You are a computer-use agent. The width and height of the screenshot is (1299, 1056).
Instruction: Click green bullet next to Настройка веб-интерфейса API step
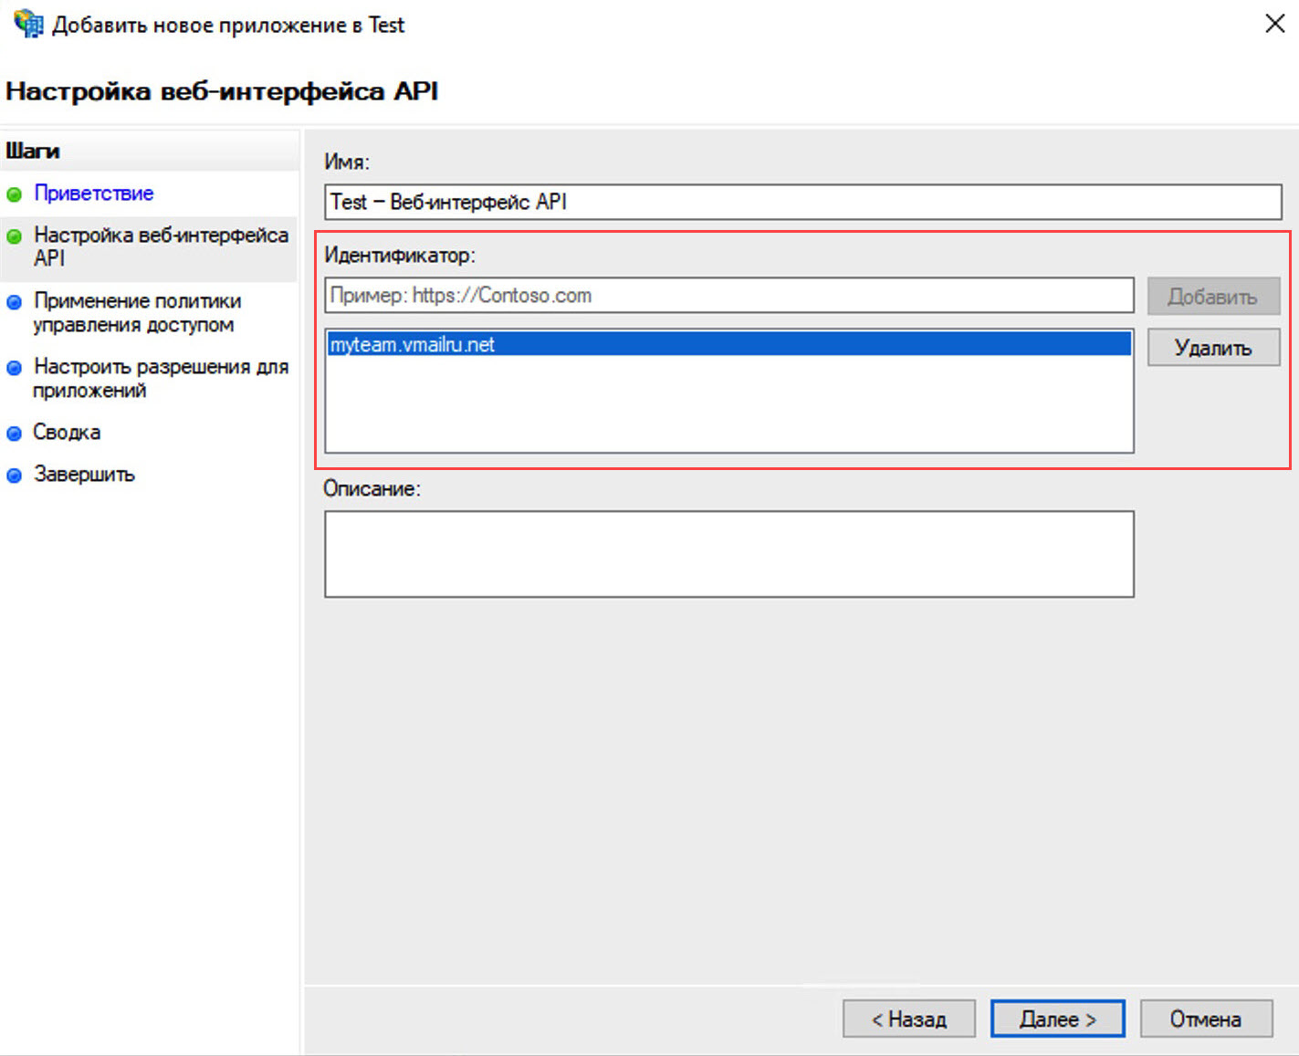point(15,236)
